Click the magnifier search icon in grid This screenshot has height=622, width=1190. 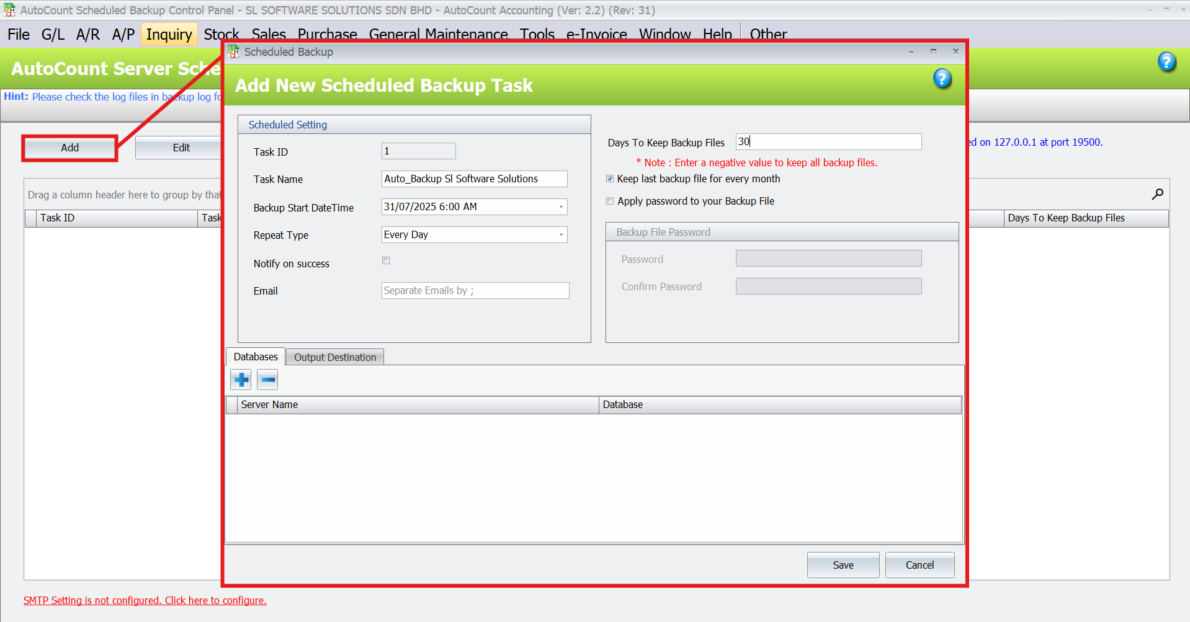click(x=1157, y=194)
